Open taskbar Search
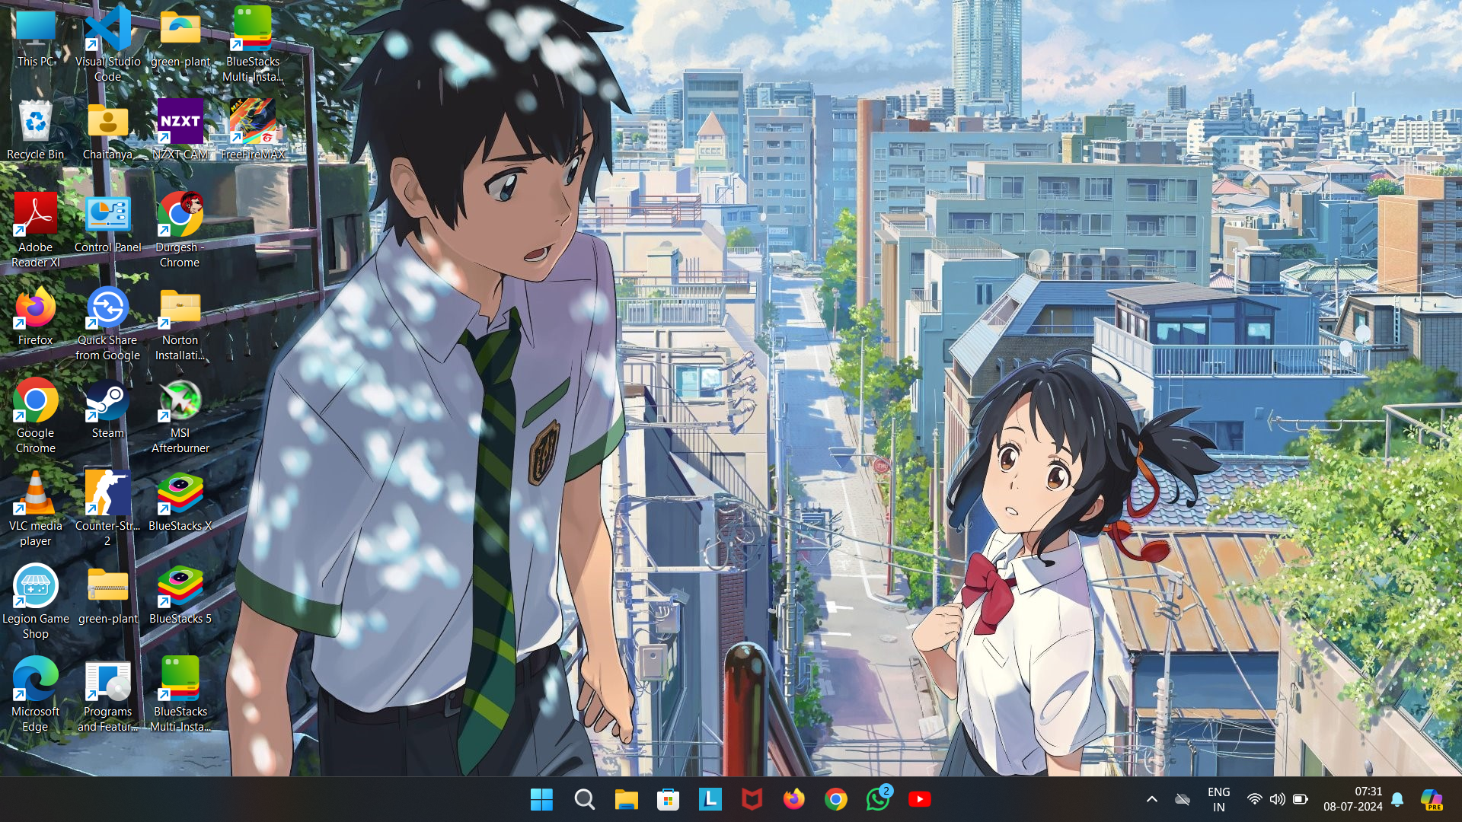Viewport: 1462px width, 822px height. pyautogui.click(x=584, y=799)
